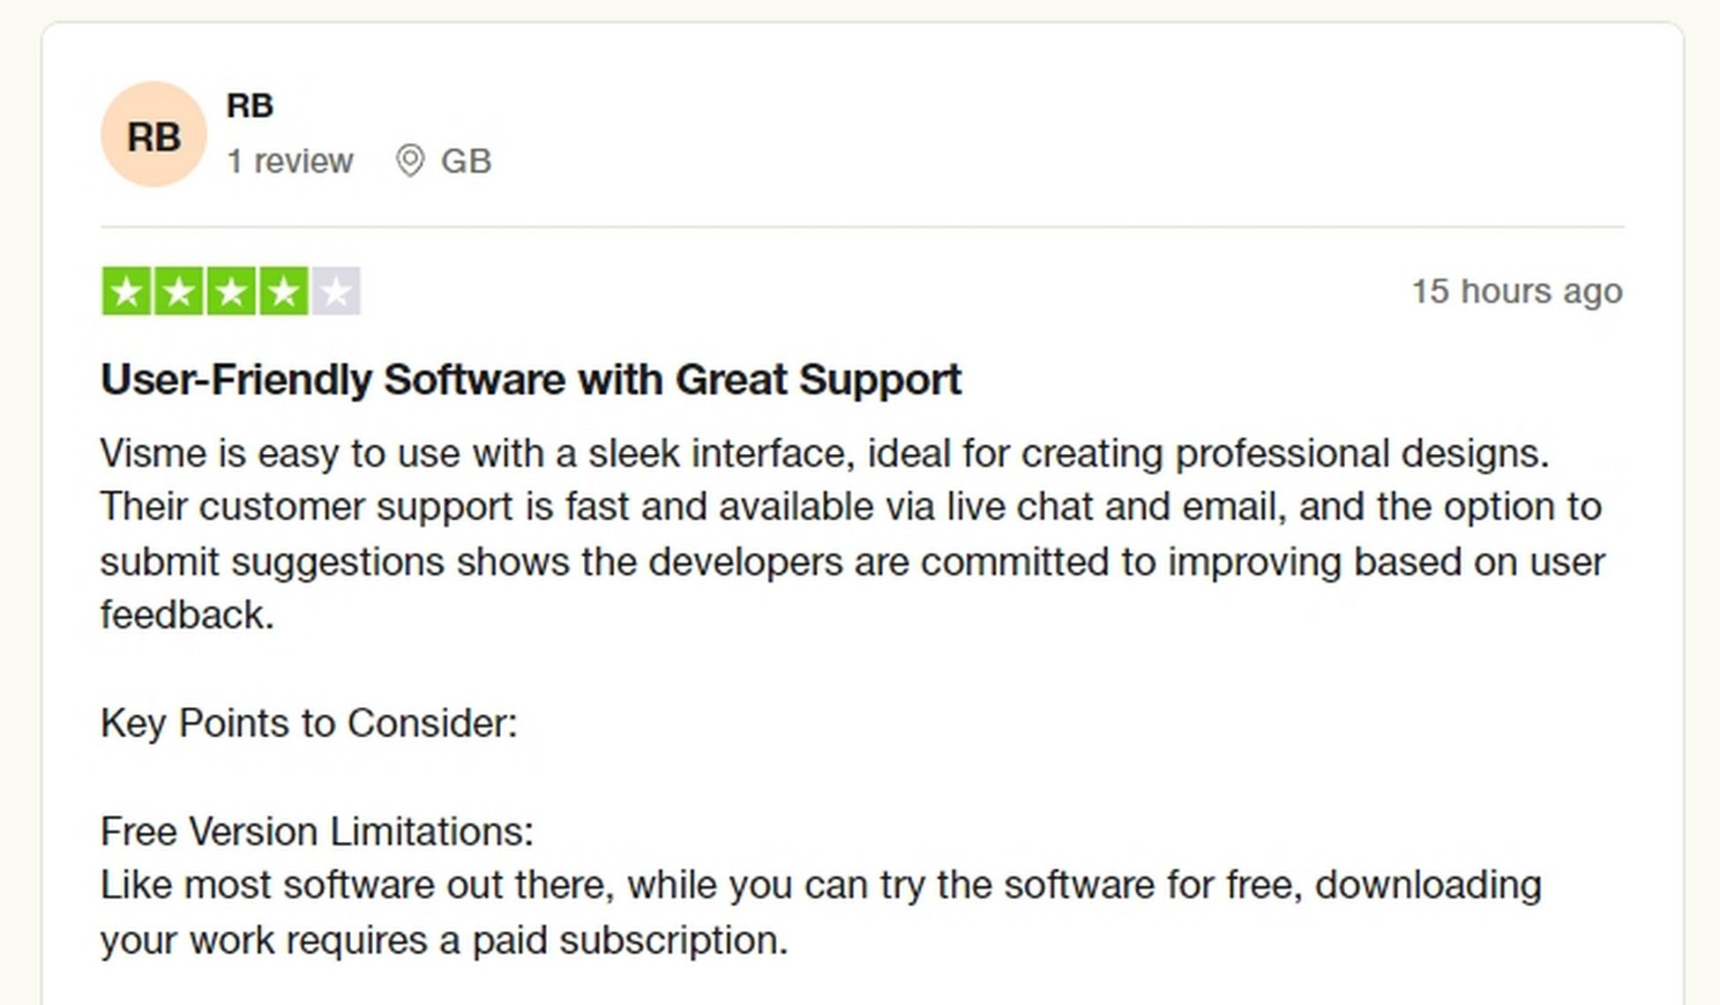This screenshot has width=1720, height=1005.
Task: Click the location pin icon
Action: point(409,161)
